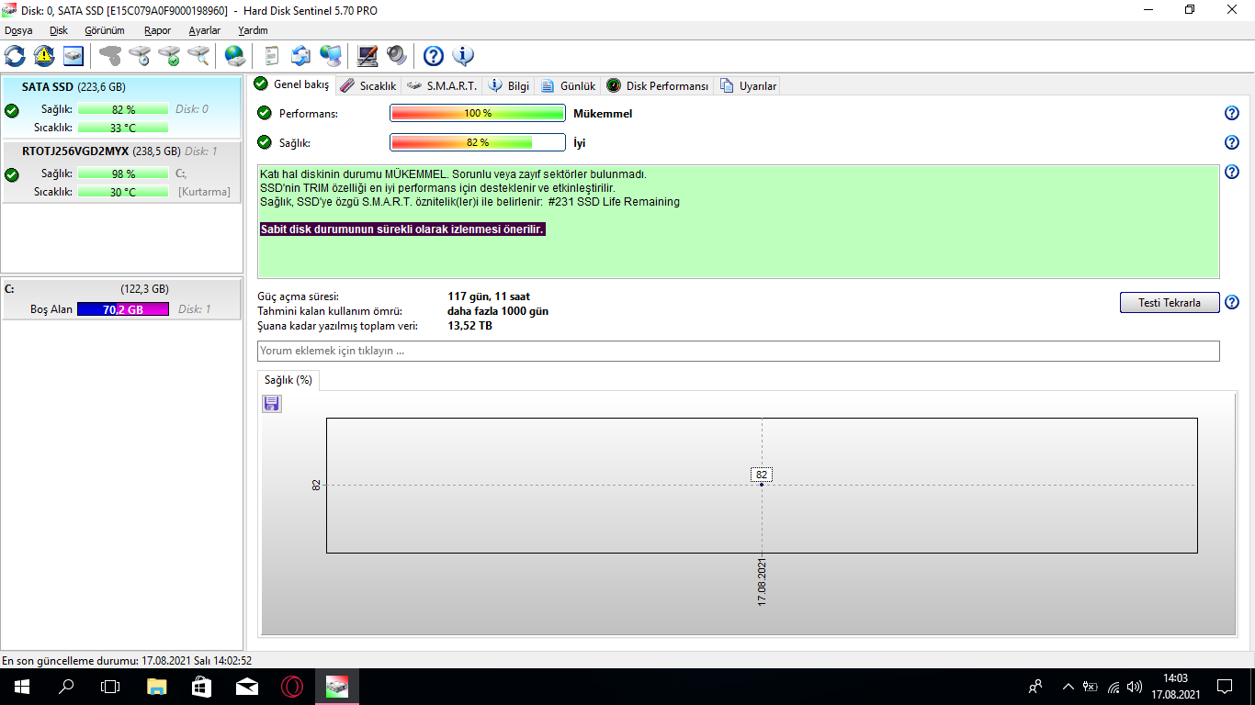Screen dimensions: 1255x705
Task: Click the highlighted 'Sabit disk durumunun sürekli olarak izlenmesi önerilir' text
Action: [403, 229]
